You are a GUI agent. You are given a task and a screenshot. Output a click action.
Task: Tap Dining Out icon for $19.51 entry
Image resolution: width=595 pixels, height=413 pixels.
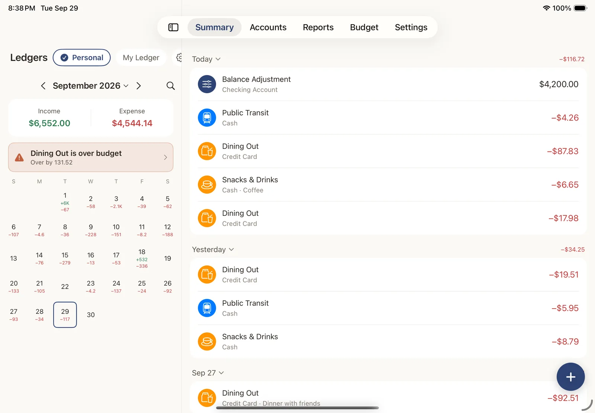point(207,274)
